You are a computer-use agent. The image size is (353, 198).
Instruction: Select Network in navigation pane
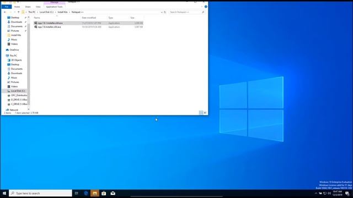14,110
